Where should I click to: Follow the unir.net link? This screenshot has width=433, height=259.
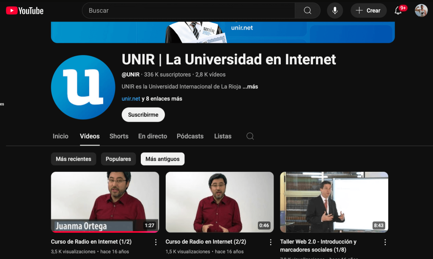pyautogui.click(x=131, y=99)
